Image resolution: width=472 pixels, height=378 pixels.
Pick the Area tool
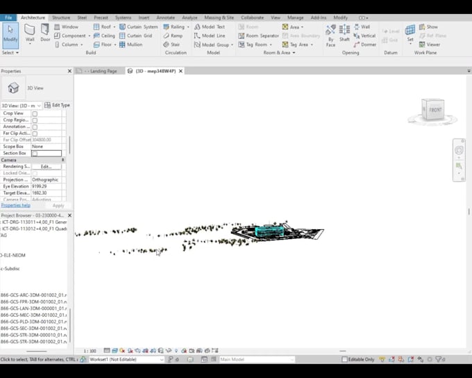click(291, 27)
